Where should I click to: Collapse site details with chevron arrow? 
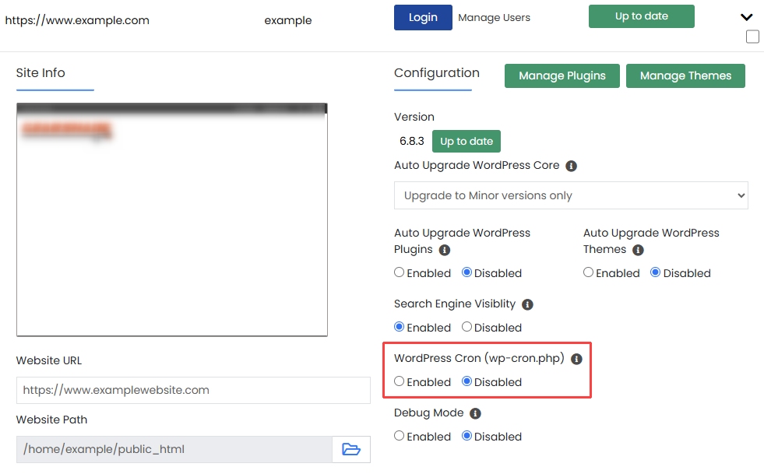point(746,17)
